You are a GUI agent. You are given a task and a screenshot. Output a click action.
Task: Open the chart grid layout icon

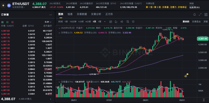[206, 14]
